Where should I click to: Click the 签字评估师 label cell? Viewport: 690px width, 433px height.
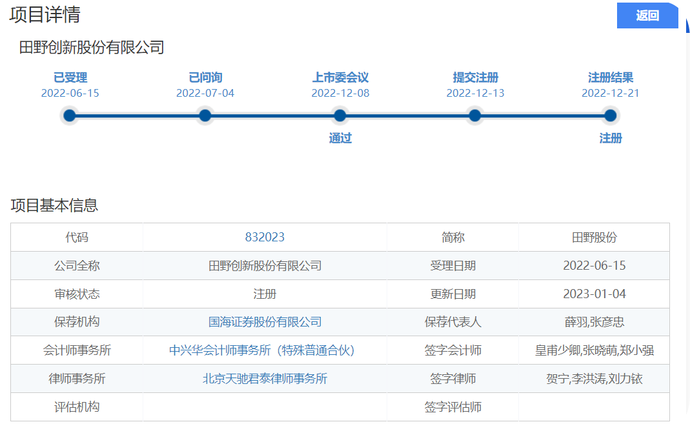[453, 407]
